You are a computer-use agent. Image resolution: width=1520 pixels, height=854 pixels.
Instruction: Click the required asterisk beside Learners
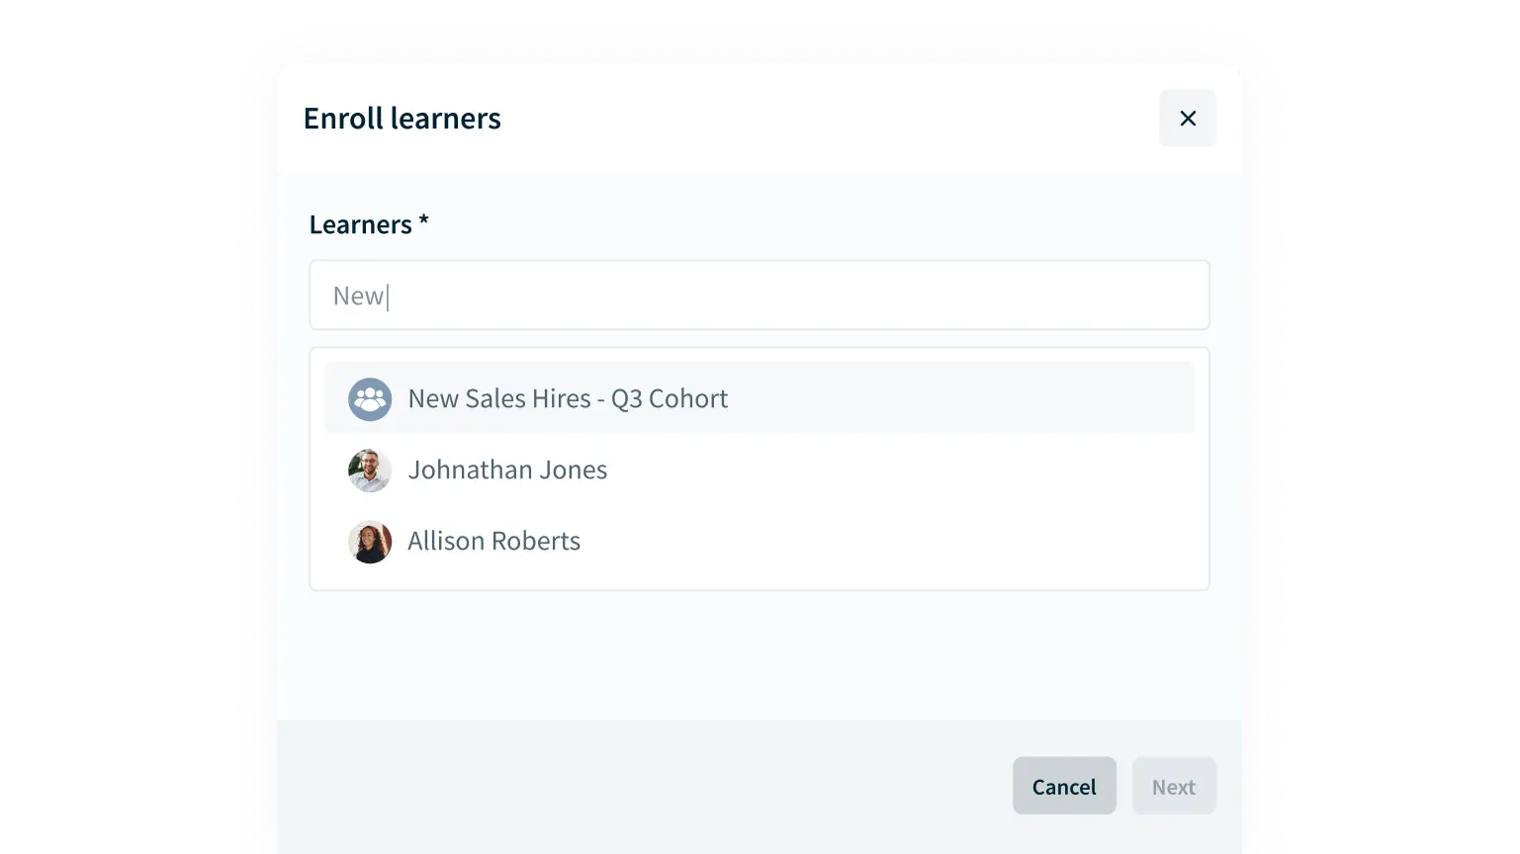(x=423, y=222)
